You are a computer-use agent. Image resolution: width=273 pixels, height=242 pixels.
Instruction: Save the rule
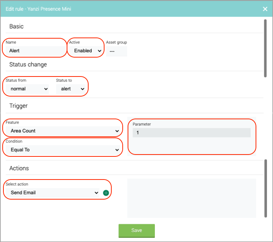137,231
